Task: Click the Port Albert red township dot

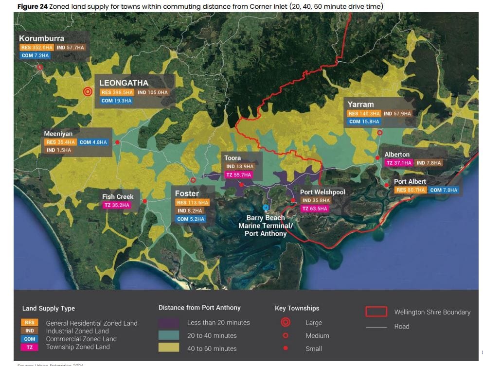Action: click(x=387, y=185)
